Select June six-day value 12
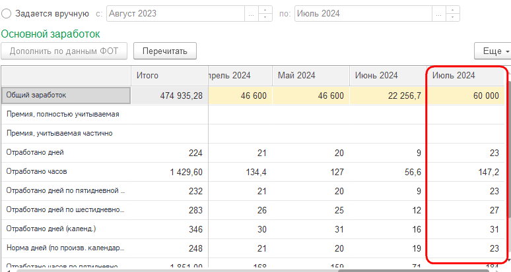This screenshot has width=511, height=272. pos(388,210)
